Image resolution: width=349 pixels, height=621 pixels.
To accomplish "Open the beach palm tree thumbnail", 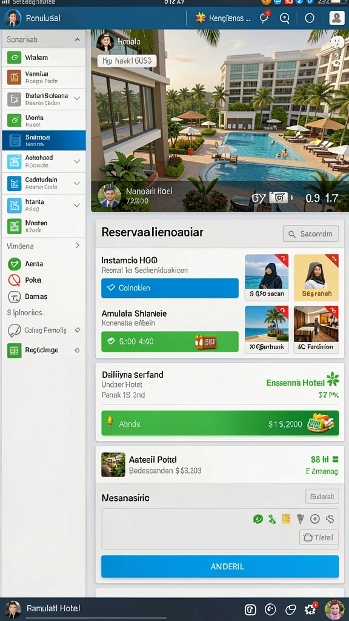I will (x=267, y=329).
